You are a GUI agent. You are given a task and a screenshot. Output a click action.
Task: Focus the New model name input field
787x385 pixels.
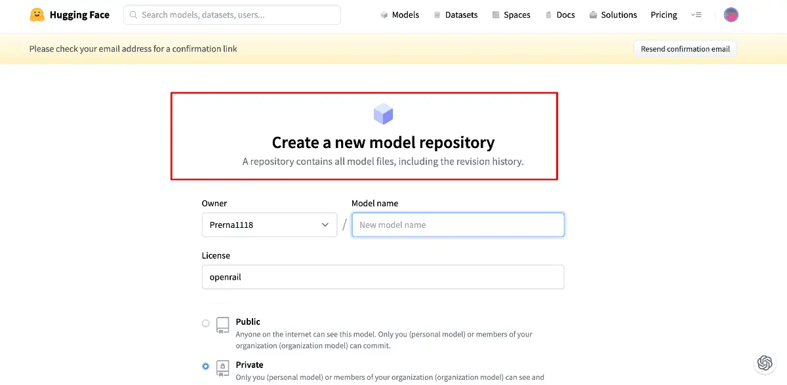coord(458,225)
